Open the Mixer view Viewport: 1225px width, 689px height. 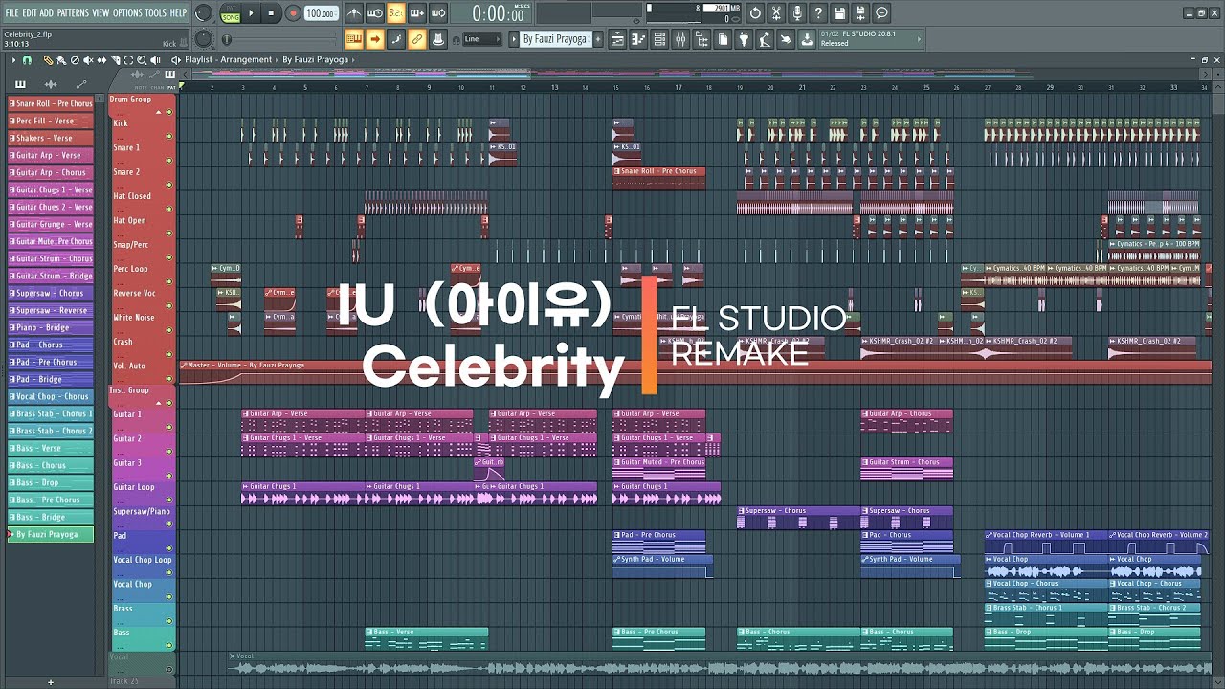point(680,40)
